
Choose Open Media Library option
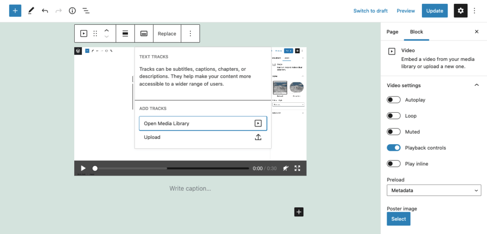tap(203, 123)
